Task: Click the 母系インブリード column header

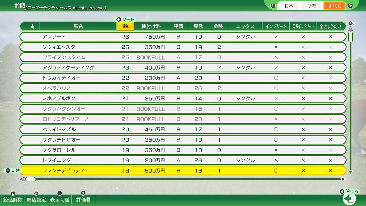Action: tap(303, 26)
